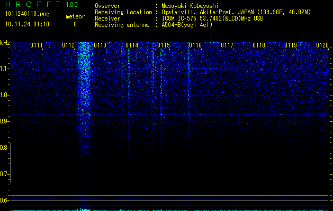Click time marker 0111
Image resolution: width=333 pixels, height=211 pixels.
(x=37, y=45)
